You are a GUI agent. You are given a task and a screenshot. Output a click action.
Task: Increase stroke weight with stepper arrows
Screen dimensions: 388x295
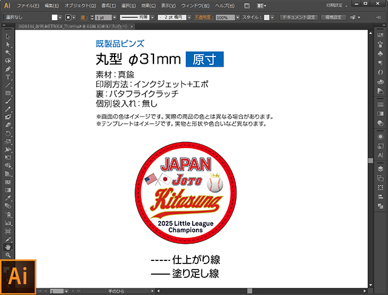click(92, 16)
